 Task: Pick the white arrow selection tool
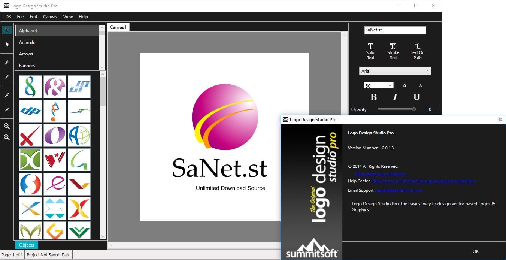pos(7,44)
